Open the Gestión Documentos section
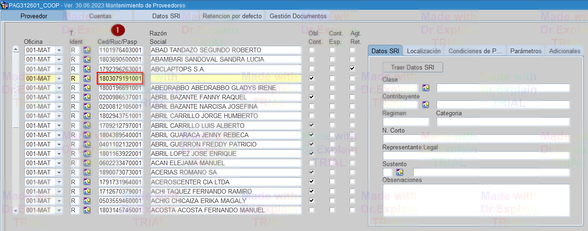The height and width of the screenshot is (231, 588). (298, 16)
